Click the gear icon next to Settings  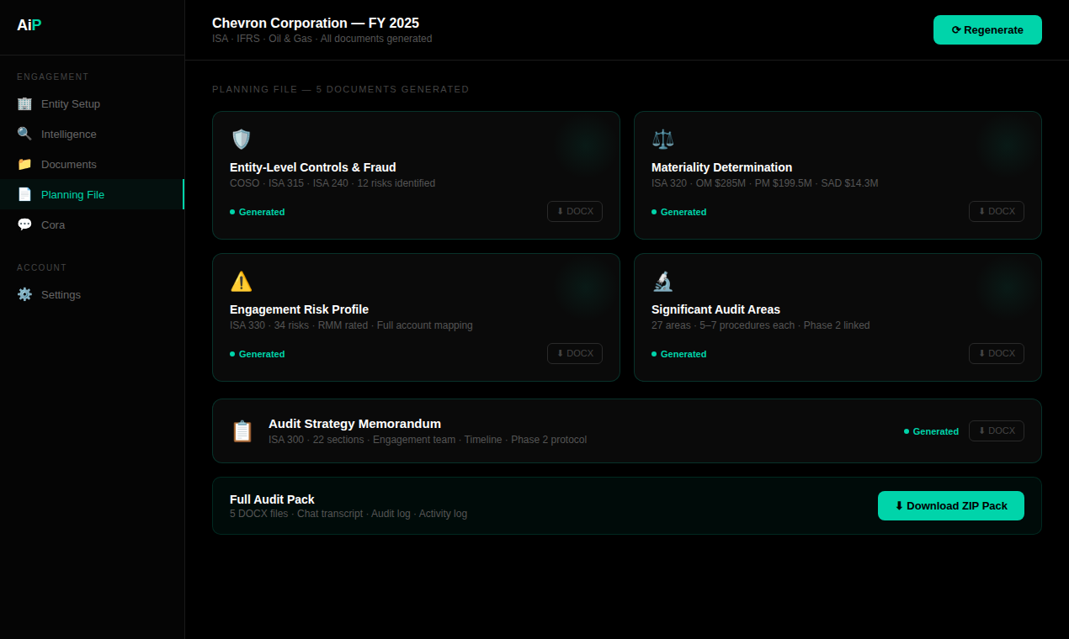pyautogui.click(x=24, y=294)
